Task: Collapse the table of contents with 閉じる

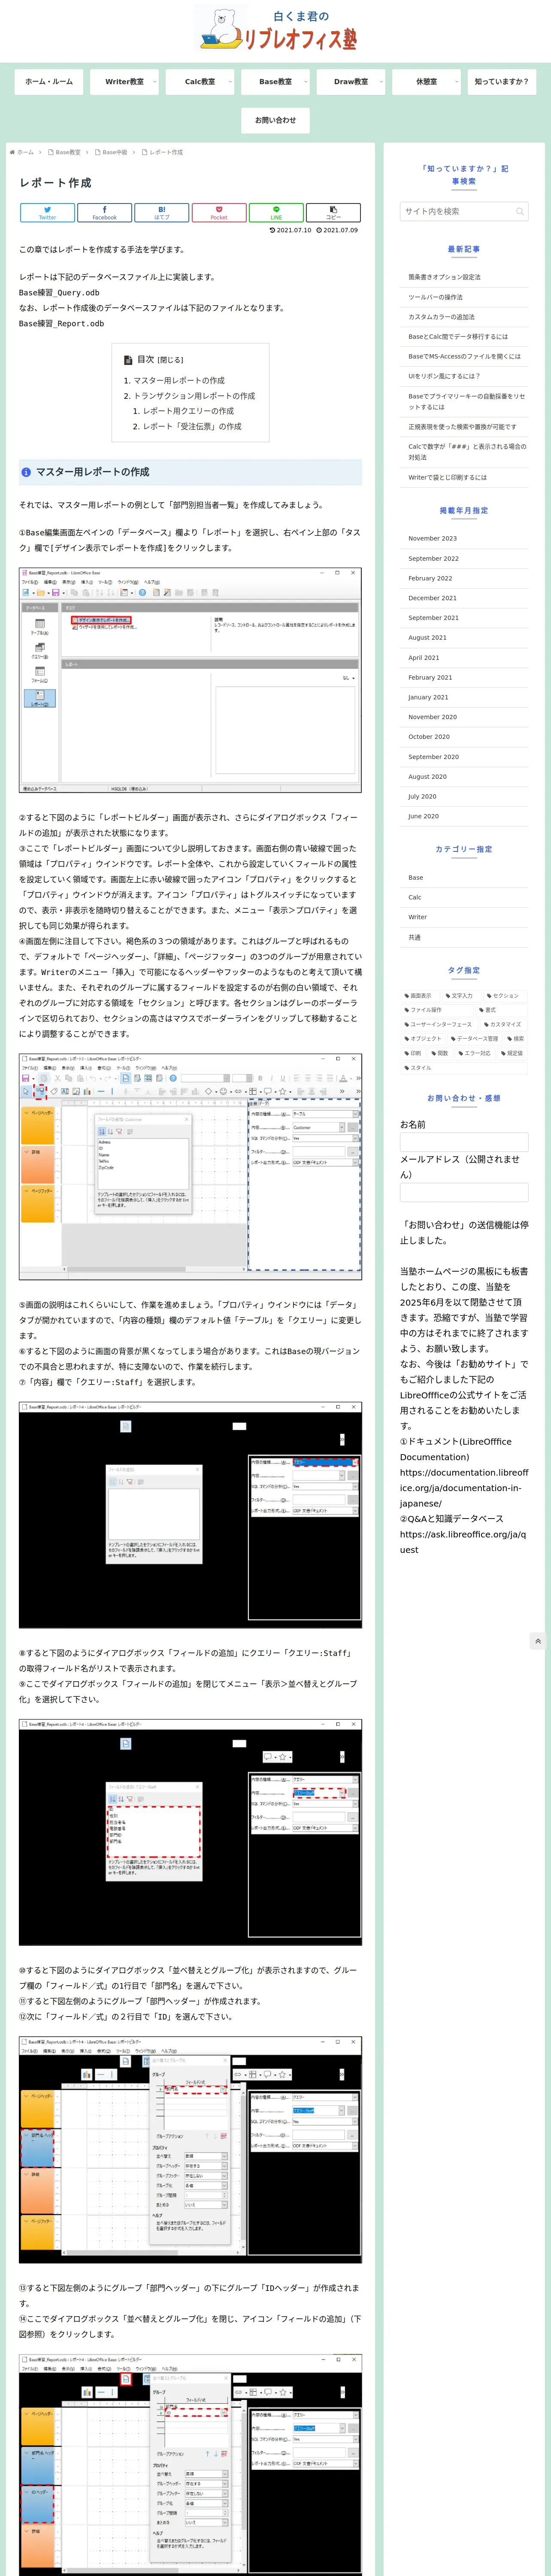Action: point(171,360)
